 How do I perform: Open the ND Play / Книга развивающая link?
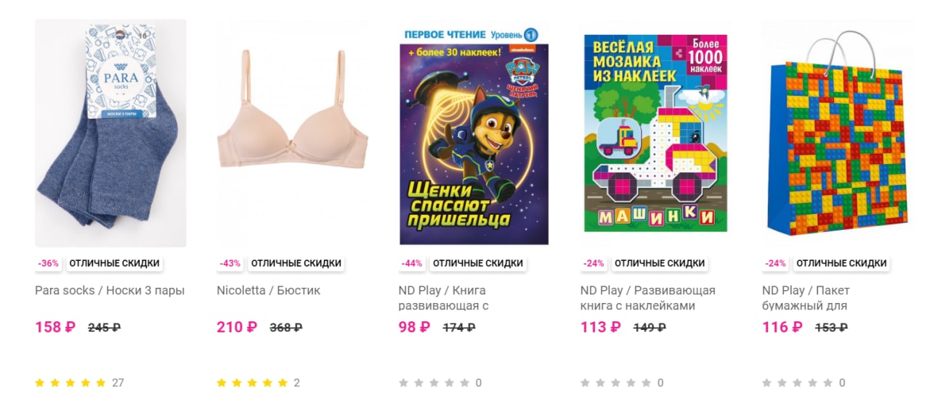[443, 298]
